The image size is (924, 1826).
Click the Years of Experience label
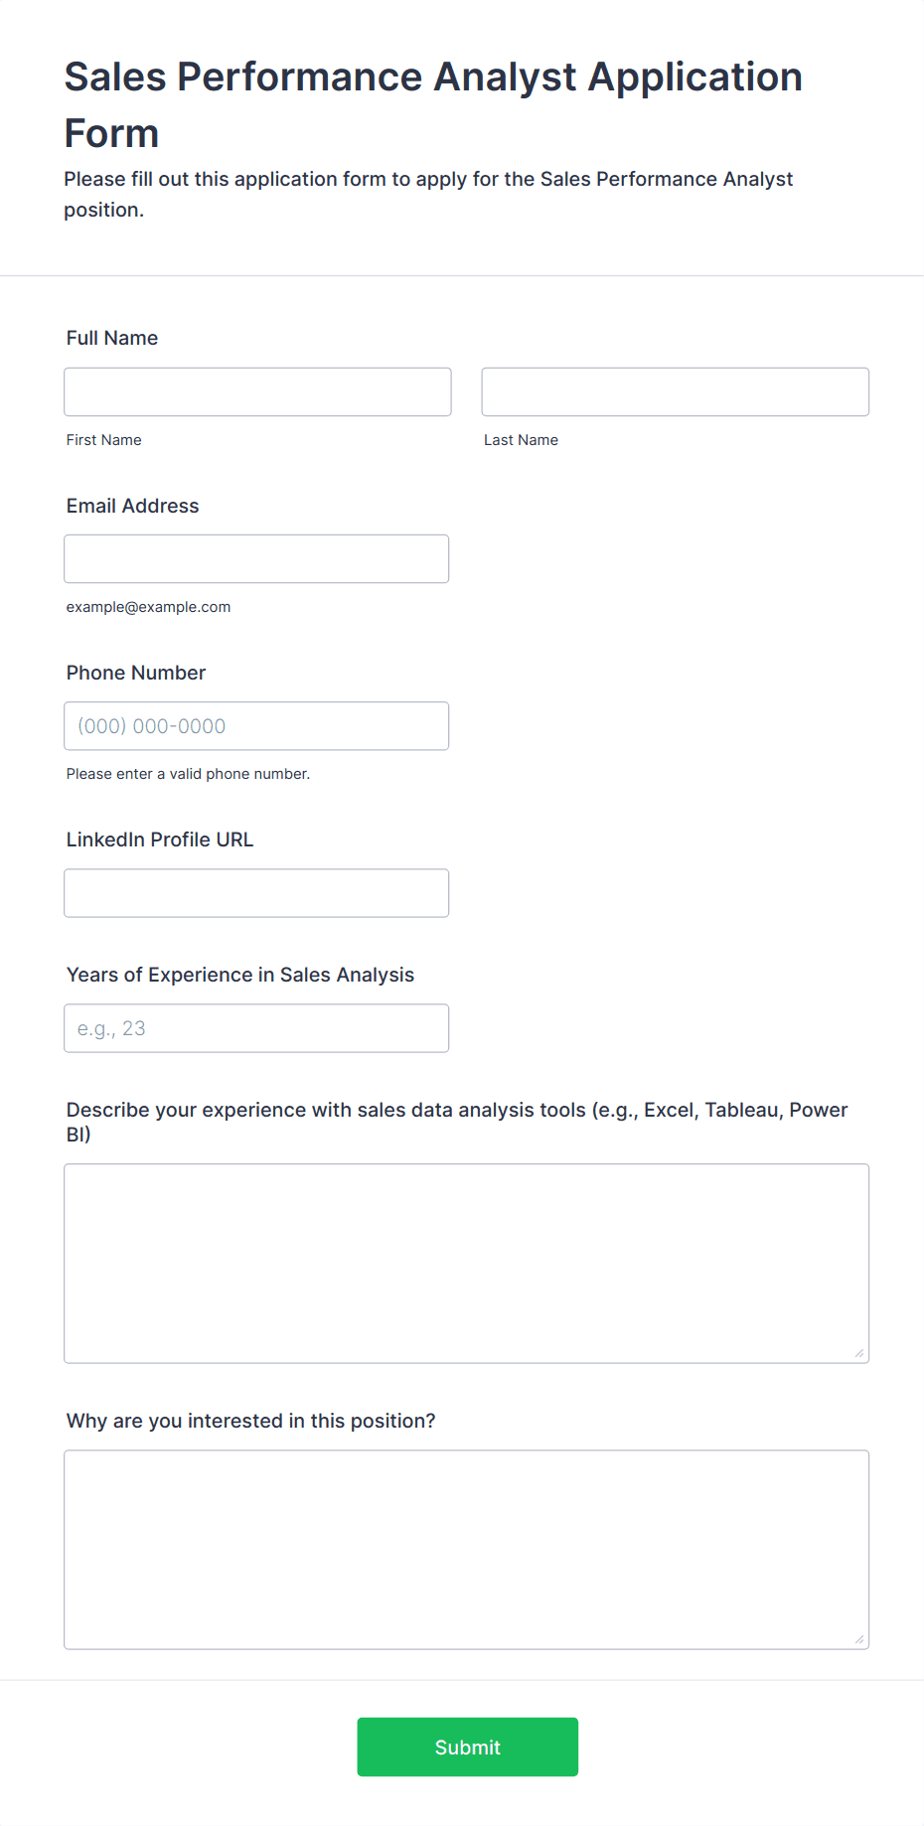(x=240, y=975)
